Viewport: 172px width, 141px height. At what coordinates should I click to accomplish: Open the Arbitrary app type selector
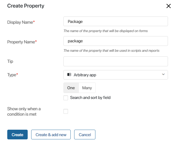[116, 75]
